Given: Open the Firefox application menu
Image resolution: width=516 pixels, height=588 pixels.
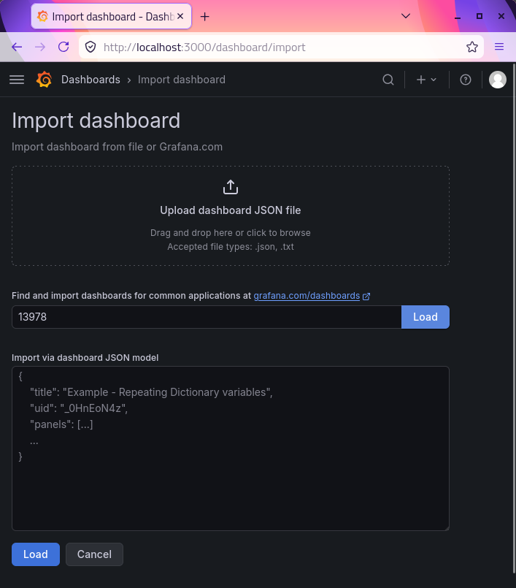Looking at the screenshot, I should tap(499, 47).
